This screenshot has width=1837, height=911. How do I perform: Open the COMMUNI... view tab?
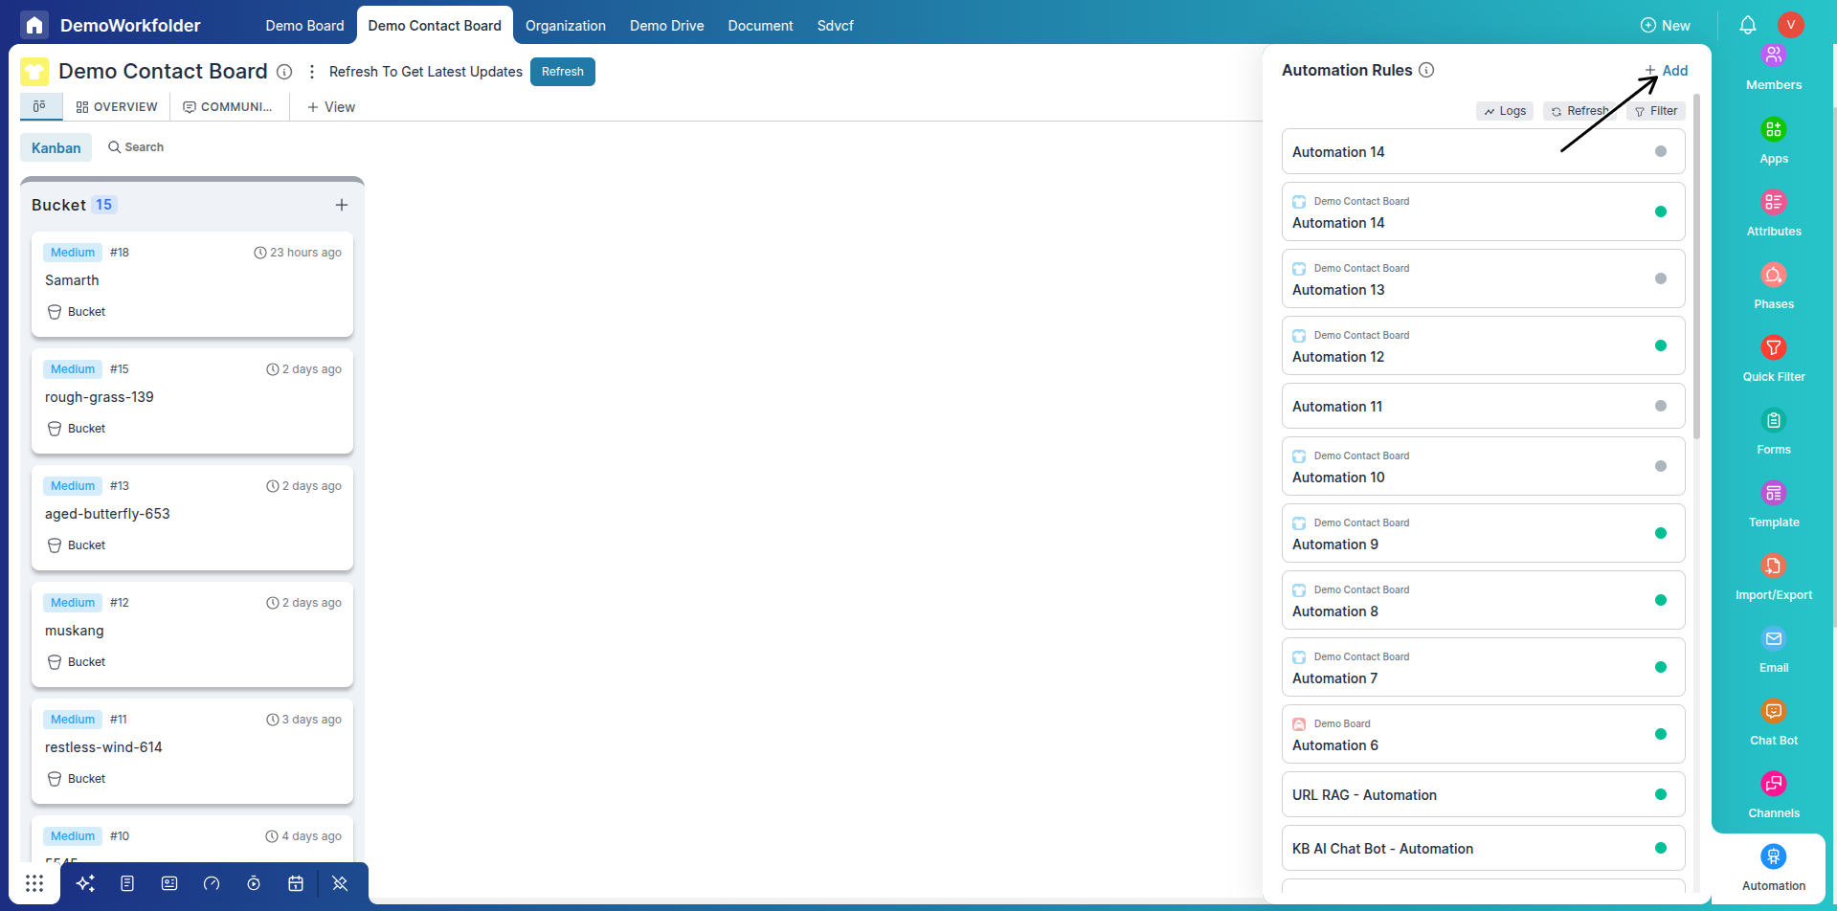pos(228,107)
